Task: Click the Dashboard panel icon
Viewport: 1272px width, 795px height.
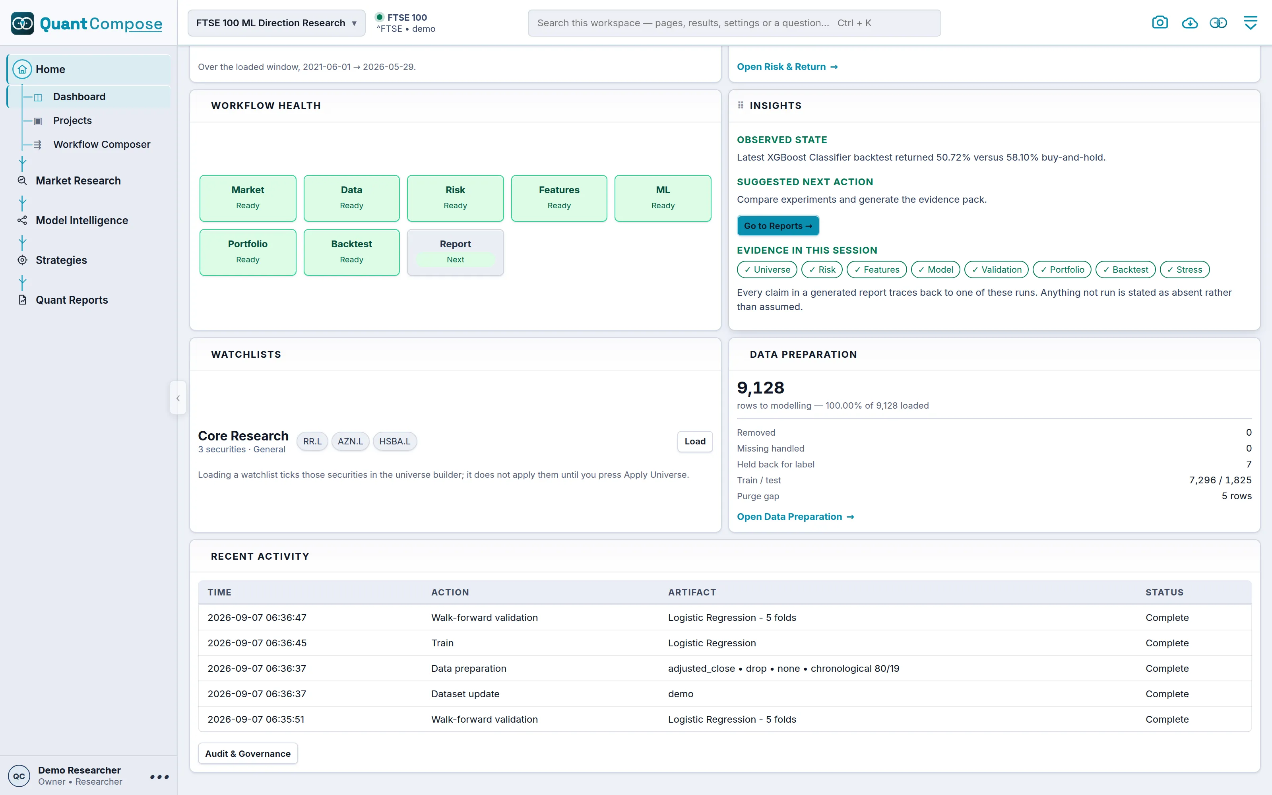Action: tap(38, 97)
